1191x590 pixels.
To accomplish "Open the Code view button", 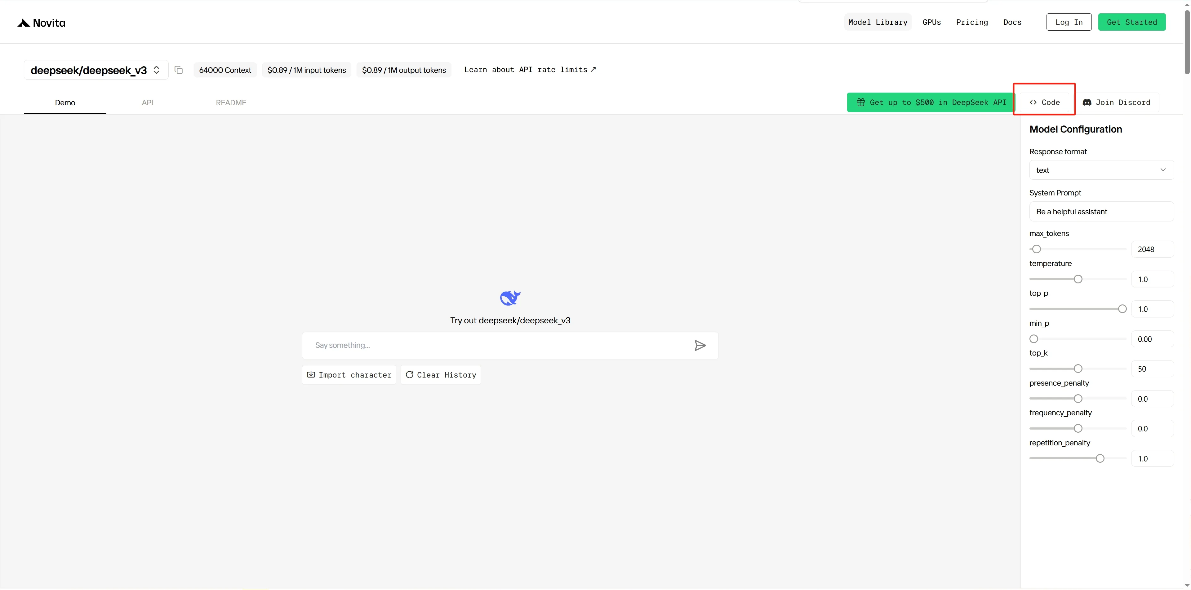I will [1044, 103].
